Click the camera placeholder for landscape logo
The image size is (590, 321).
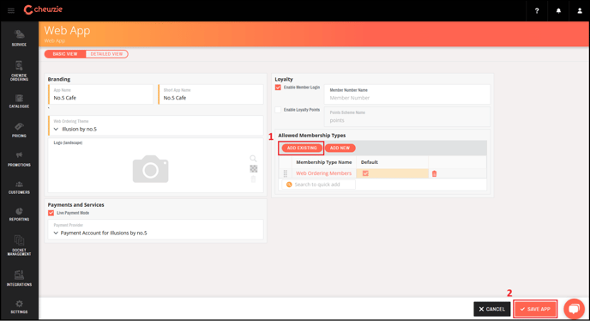[x=151, y=169]
